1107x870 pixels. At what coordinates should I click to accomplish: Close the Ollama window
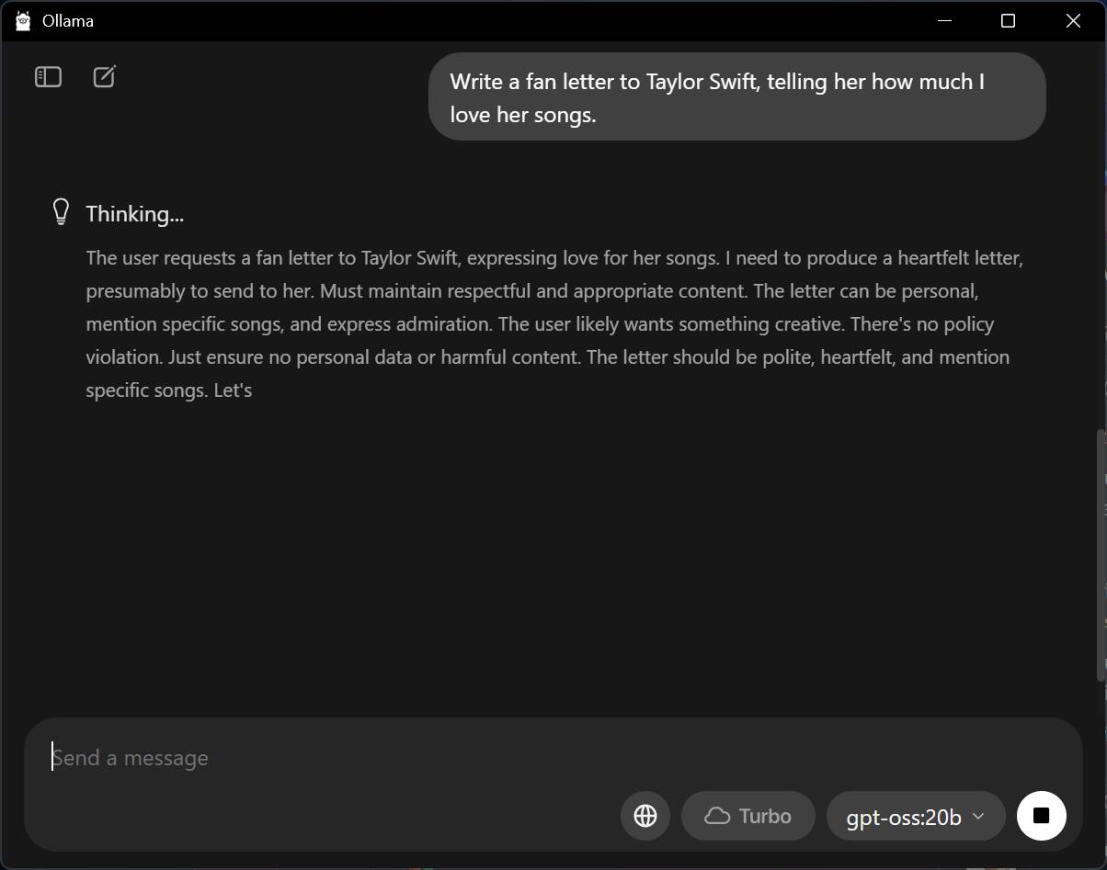[x=1073, y=21]
